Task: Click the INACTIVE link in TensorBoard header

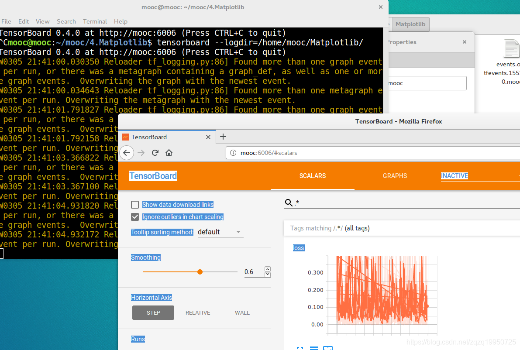Action: click(x=454, y=176)
